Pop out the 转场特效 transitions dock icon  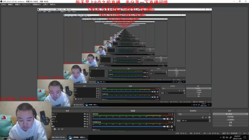(x=210, y=111)
